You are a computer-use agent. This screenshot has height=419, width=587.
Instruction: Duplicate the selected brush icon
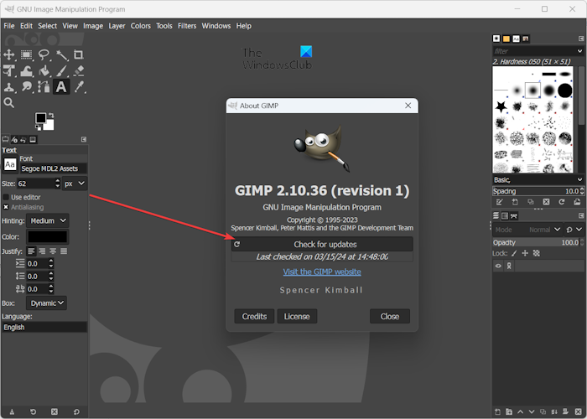click(531, 202)
